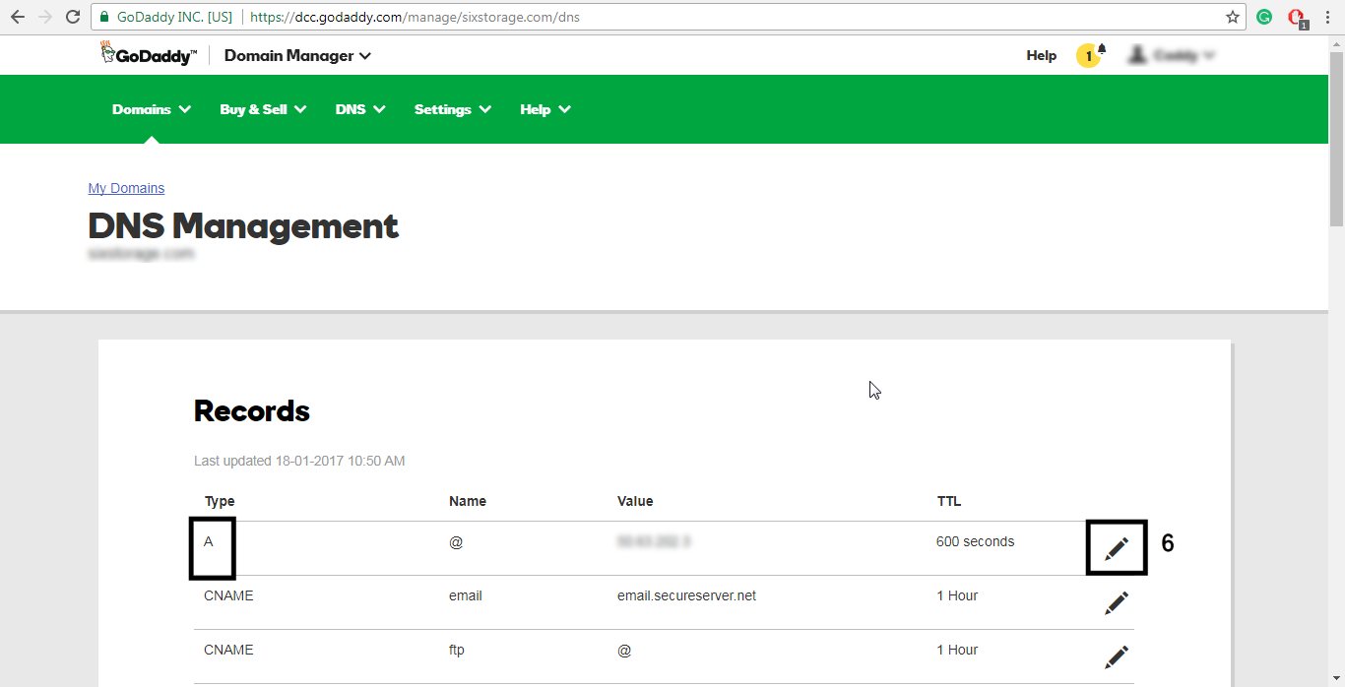Click the secure padlock site info
1345x687 pixels.
[x=104, y=17]
